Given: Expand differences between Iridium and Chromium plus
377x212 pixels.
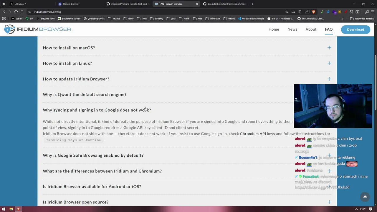Looking at the screenshot, I should point(329,171).
